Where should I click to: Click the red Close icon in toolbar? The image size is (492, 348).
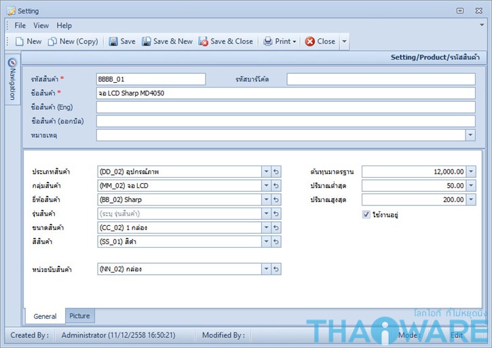point(309,41)
